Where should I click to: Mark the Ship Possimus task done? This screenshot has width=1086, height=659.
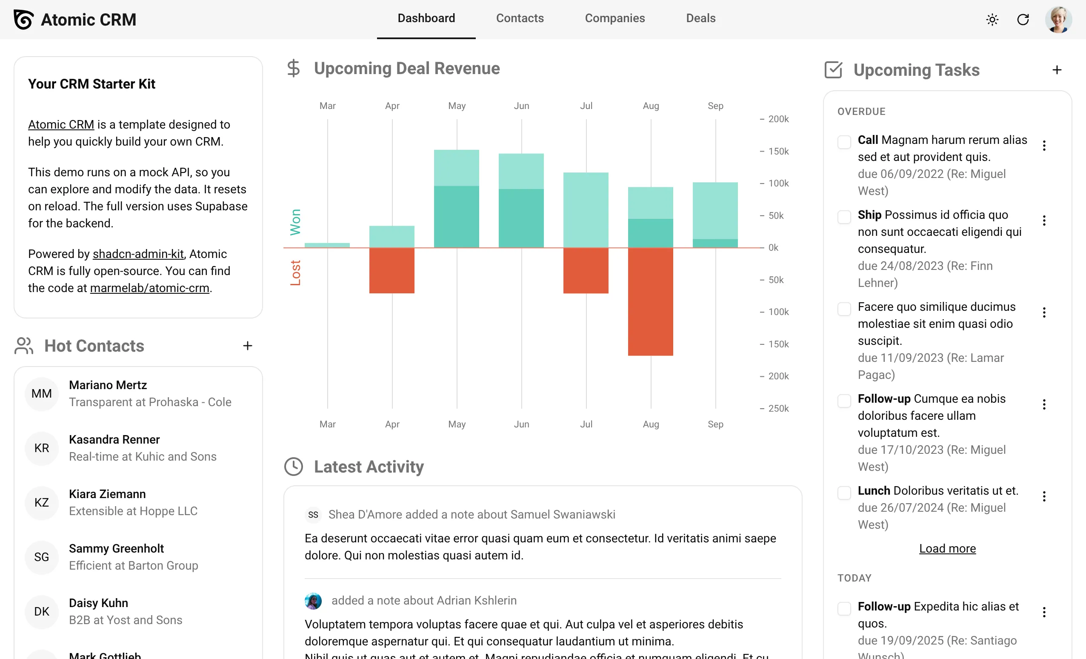(843, 217)
